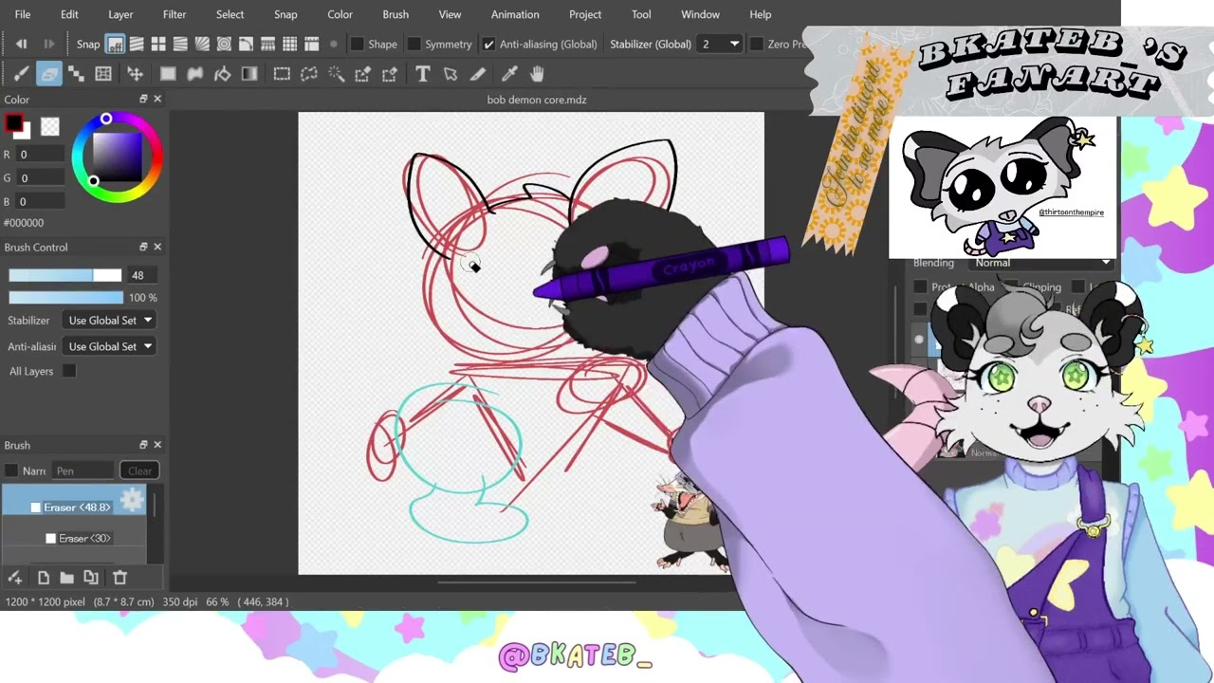Select the Select Eraser tool
Image resolution: width=1214 pixels, height=683 pixels.
(389, 74)
